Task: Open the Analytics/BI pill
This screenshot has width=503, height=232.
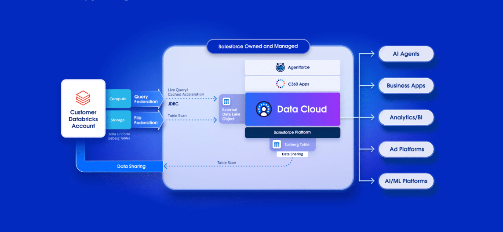Action: tap(406, 117)
